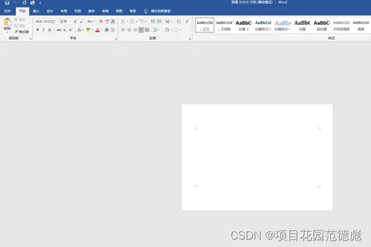Click the paragraph shading bucket icon

tap(167, 30)
